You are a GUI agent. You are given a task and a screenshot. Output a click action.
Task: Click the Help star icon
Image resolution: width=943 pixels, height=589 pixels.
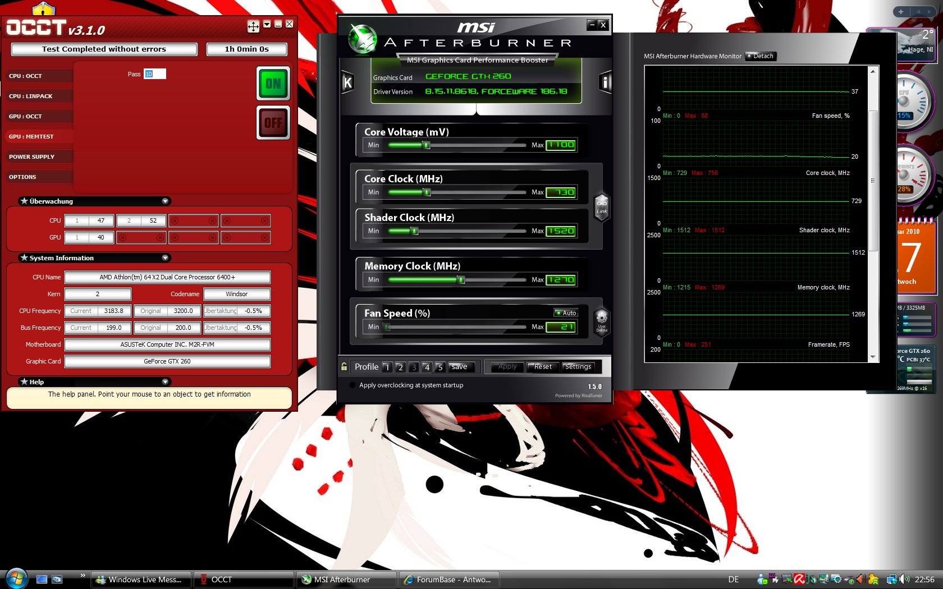click(x=24, y=381)
